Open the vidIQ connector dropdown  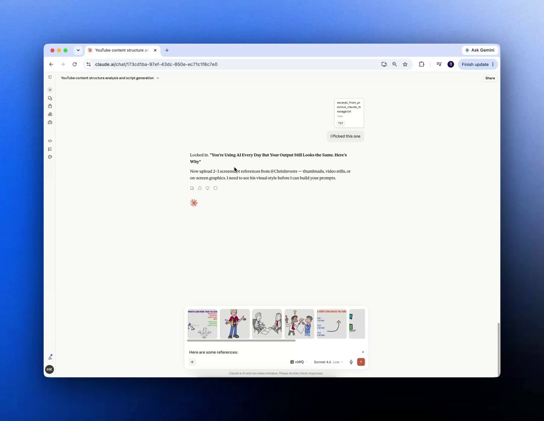tap(299, 362)
